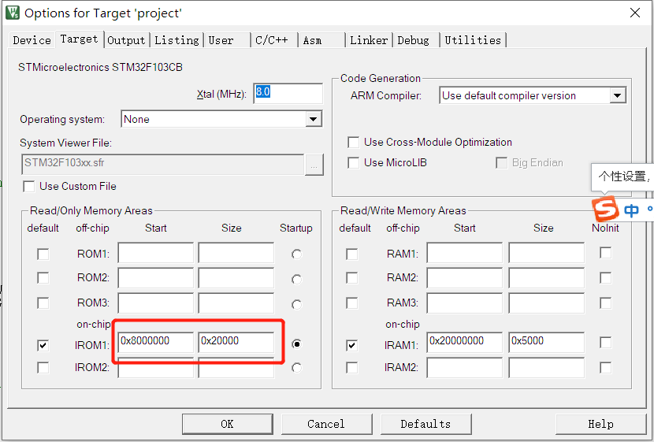Click the IRAM2 Start field
This screenshot has height=442, width=654.
pos(465,367)
